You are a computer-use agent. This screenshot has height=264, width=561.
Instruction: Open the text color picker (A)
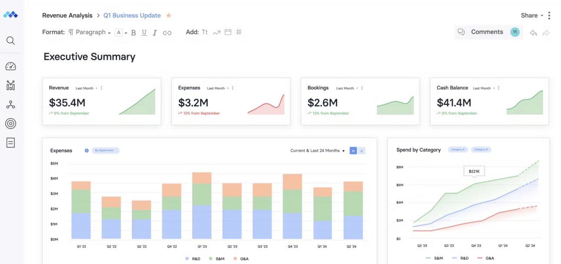point(119,33)
